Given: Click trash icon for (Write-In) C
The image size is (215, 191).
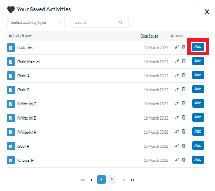Looking at the screenshot, I should [x=184, y=103].
